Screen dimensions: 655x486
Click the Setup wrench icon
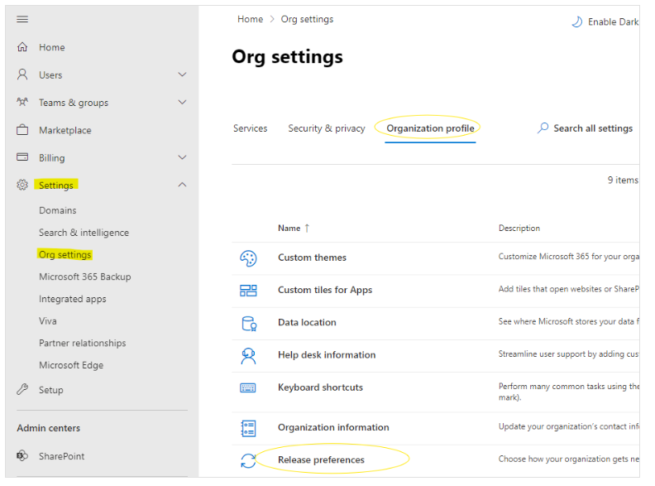point(22,389)
